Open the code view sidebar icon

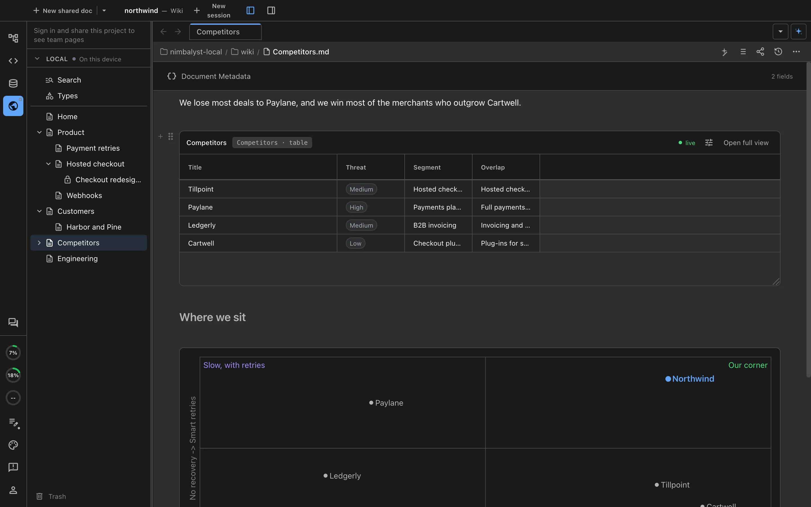coord(13,61)
